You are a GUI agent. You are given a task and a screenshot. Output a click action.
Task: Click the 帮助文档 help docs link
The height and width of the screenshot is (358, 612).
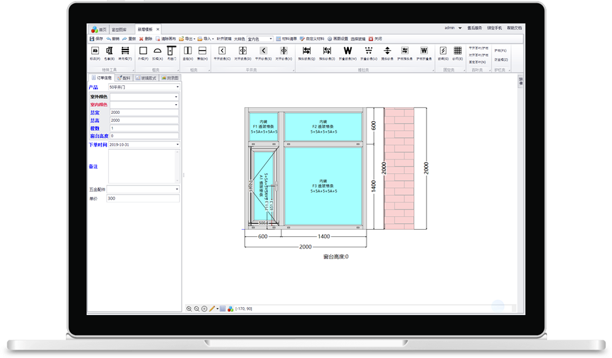coord(514,28)
